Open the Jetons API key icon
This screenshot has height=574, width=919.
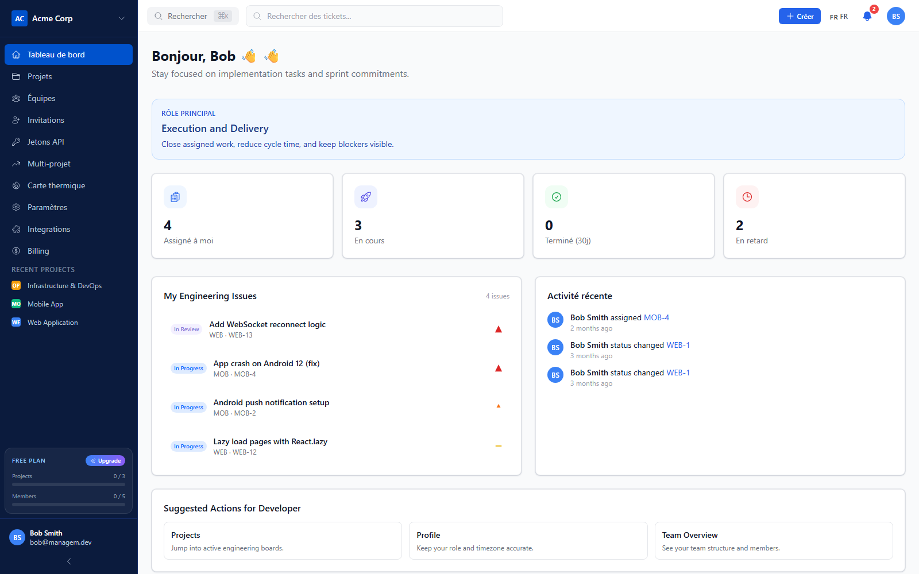coord(16,142)
